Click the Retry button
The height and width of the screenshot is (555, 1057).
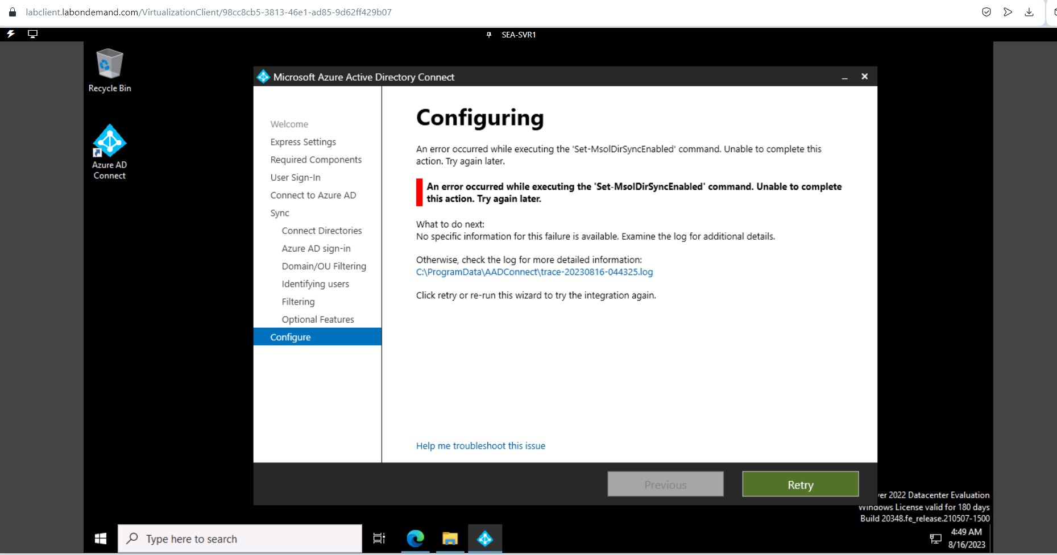(800, 484)
